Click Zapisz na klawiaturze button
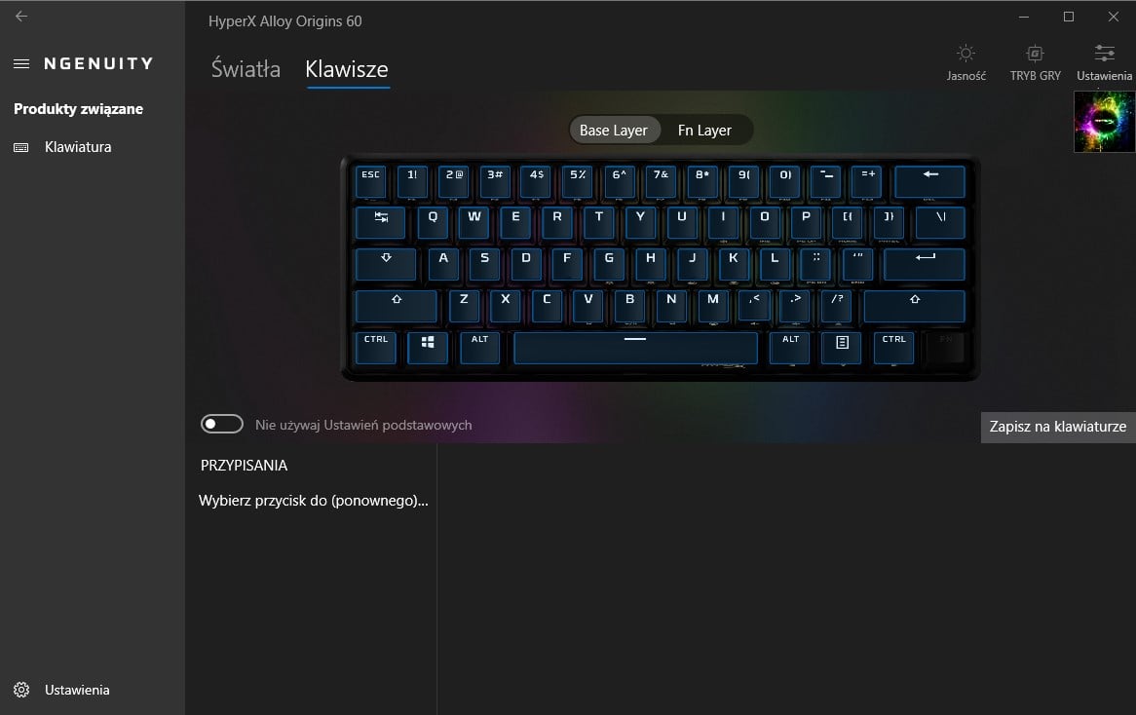The height and width of the screenshot is (715, 1136). (x=1058, y=427)
